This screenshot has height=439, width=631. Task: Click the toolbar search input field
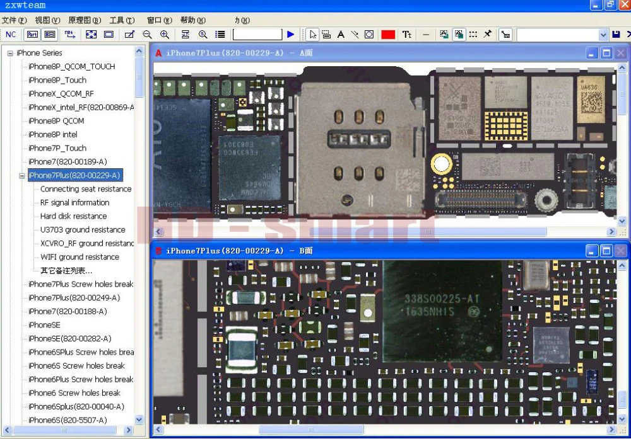257,35
